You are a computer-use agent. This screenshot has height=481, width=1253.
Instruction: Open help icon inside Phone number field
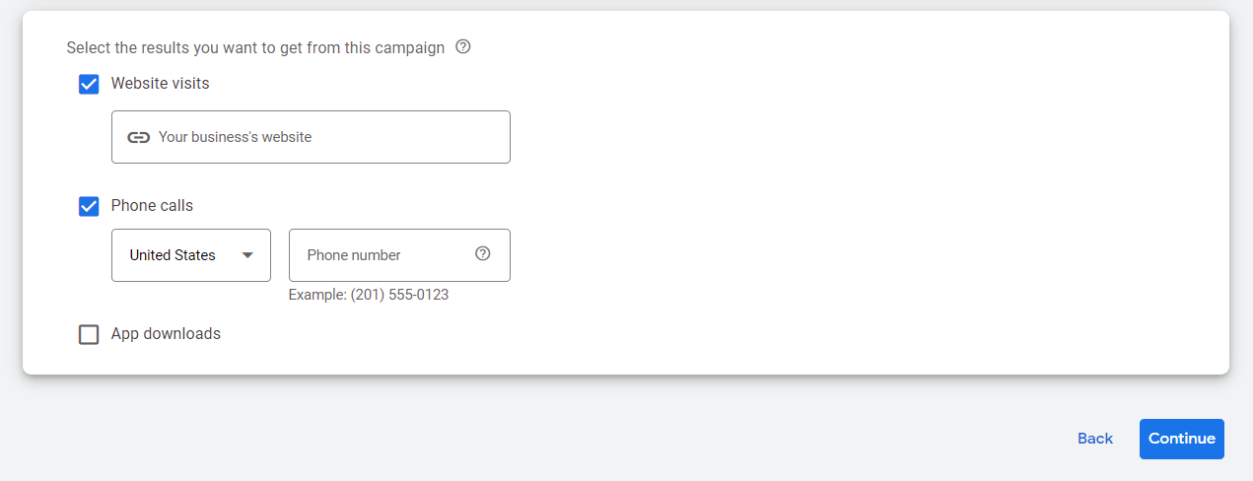pos(482,253)
